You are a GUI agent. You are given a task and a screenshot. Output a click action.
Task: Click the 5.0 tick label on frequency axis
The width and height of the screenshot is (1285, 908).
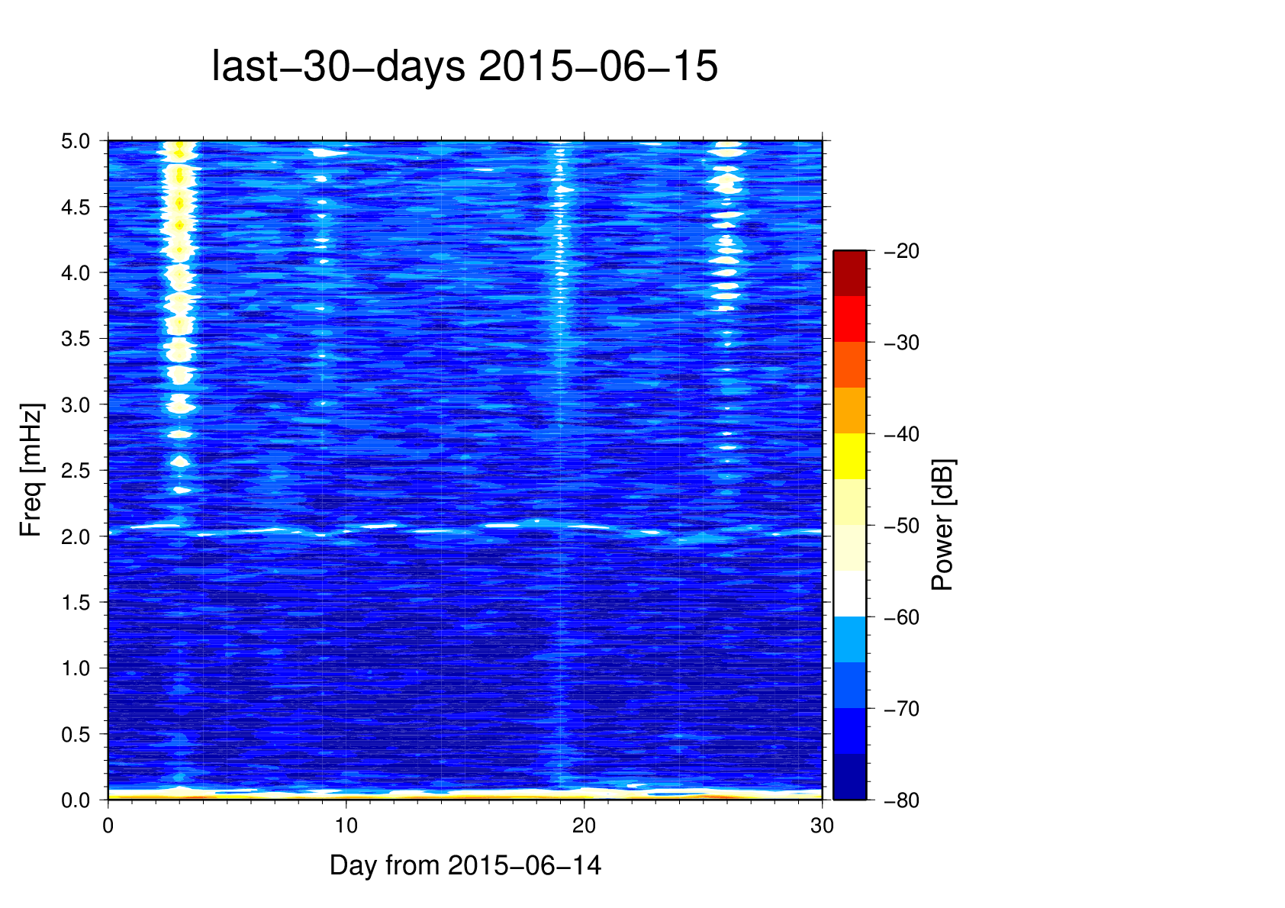tap(75, 141)
